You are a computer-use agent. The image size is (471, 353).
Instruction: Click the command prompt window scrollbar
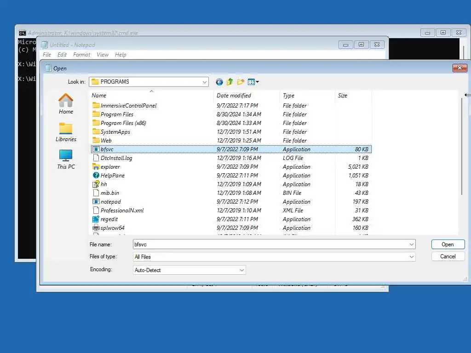(464, 52)
